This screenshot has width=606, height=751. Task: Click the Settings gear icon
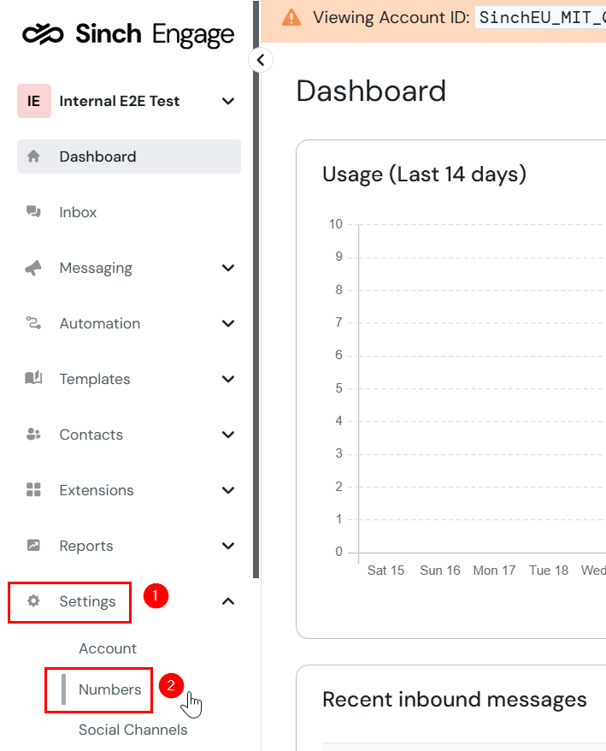click(33, 600)
